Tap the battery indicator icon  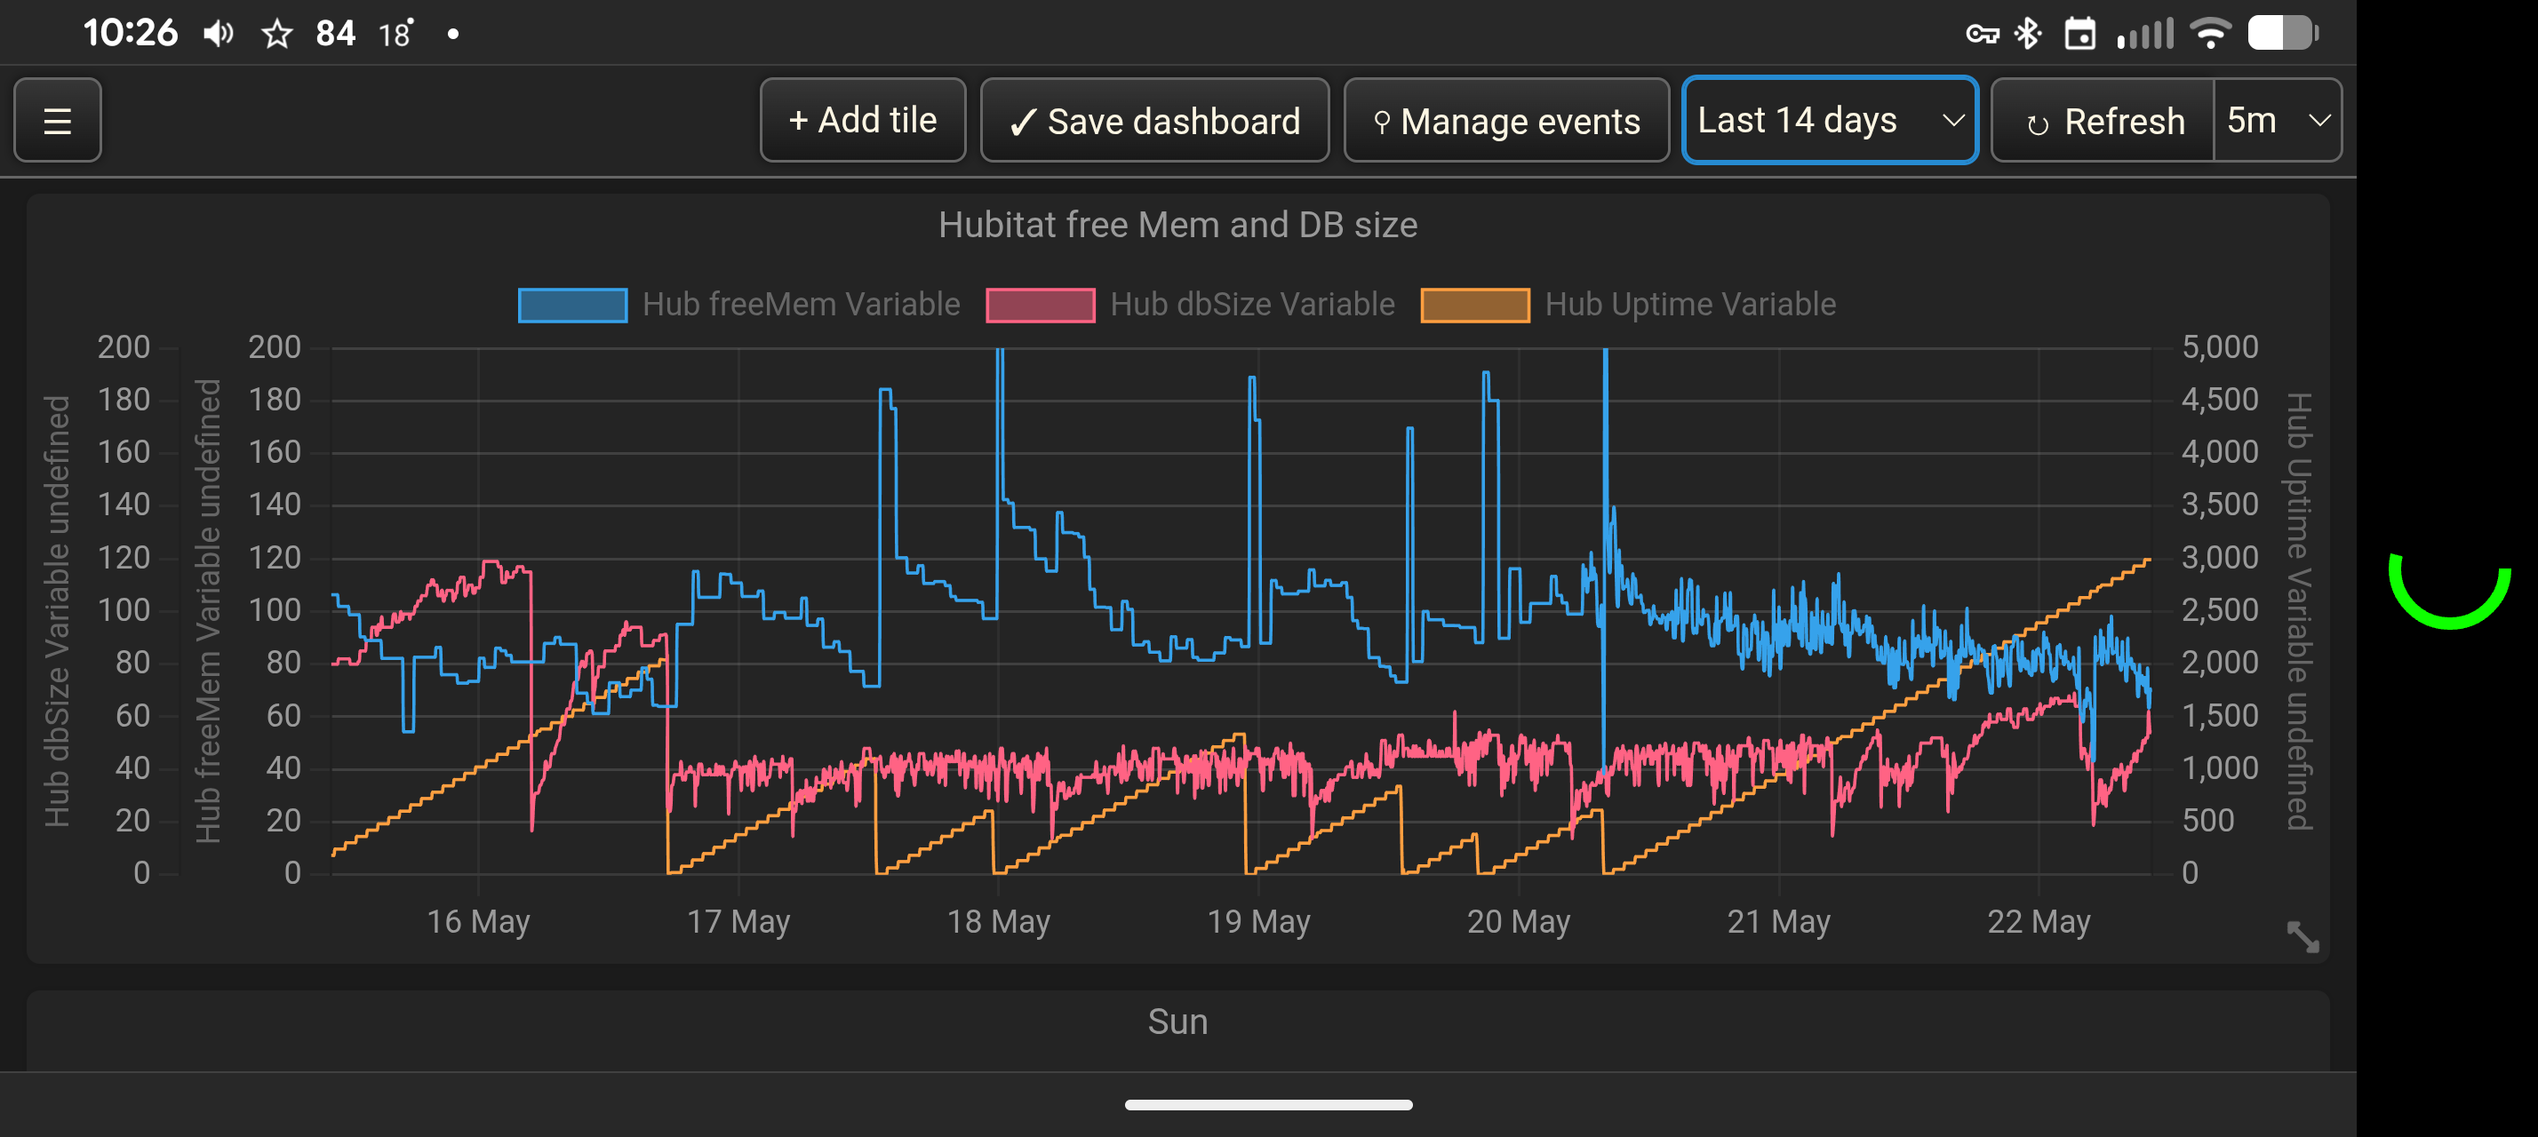coord(2283,34)
